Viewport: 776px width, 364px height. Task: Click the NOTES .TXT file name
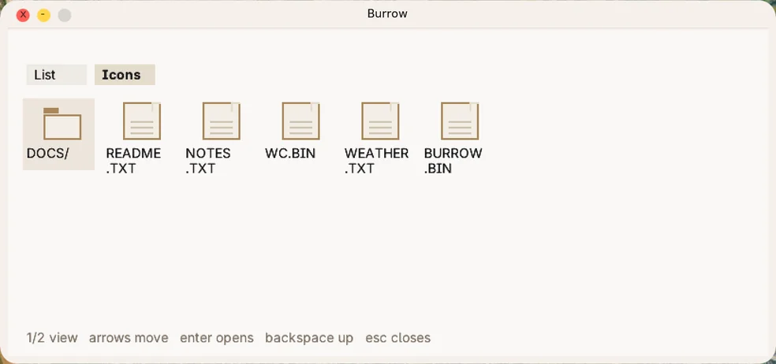click(x=208, y=161)
